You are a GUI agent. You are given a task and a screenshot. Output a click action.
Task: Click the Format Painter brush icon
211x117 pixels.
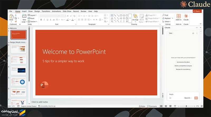(x=16, y=21)
